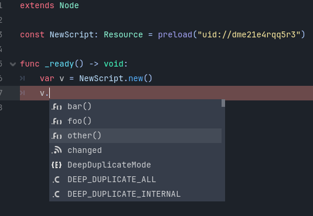Click the constant icon beside DEEP_DUPLICATE_ALL
The image size is (313, 216).
click(x=56, y=180)
